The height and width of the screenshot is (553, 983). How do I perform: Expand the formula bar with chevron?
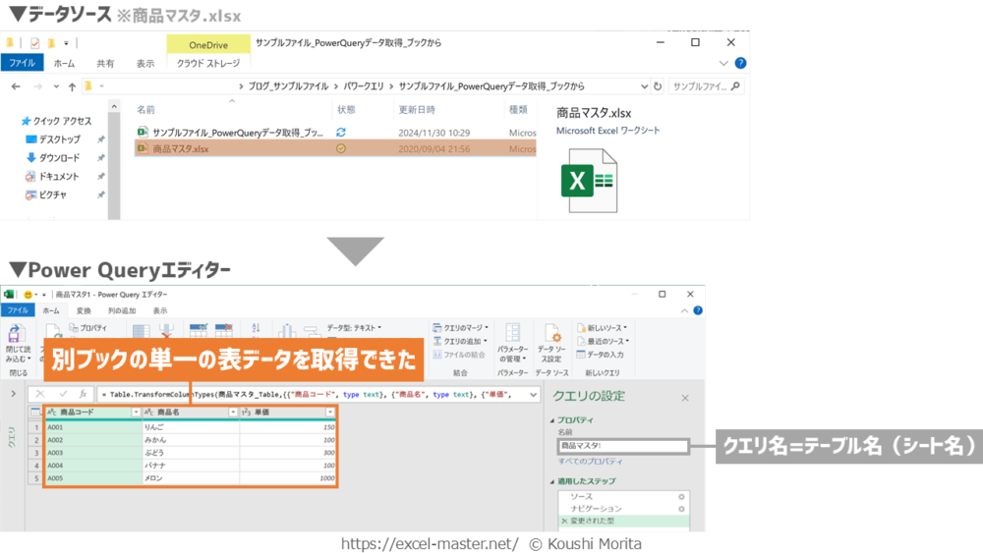tap(533, 394)
